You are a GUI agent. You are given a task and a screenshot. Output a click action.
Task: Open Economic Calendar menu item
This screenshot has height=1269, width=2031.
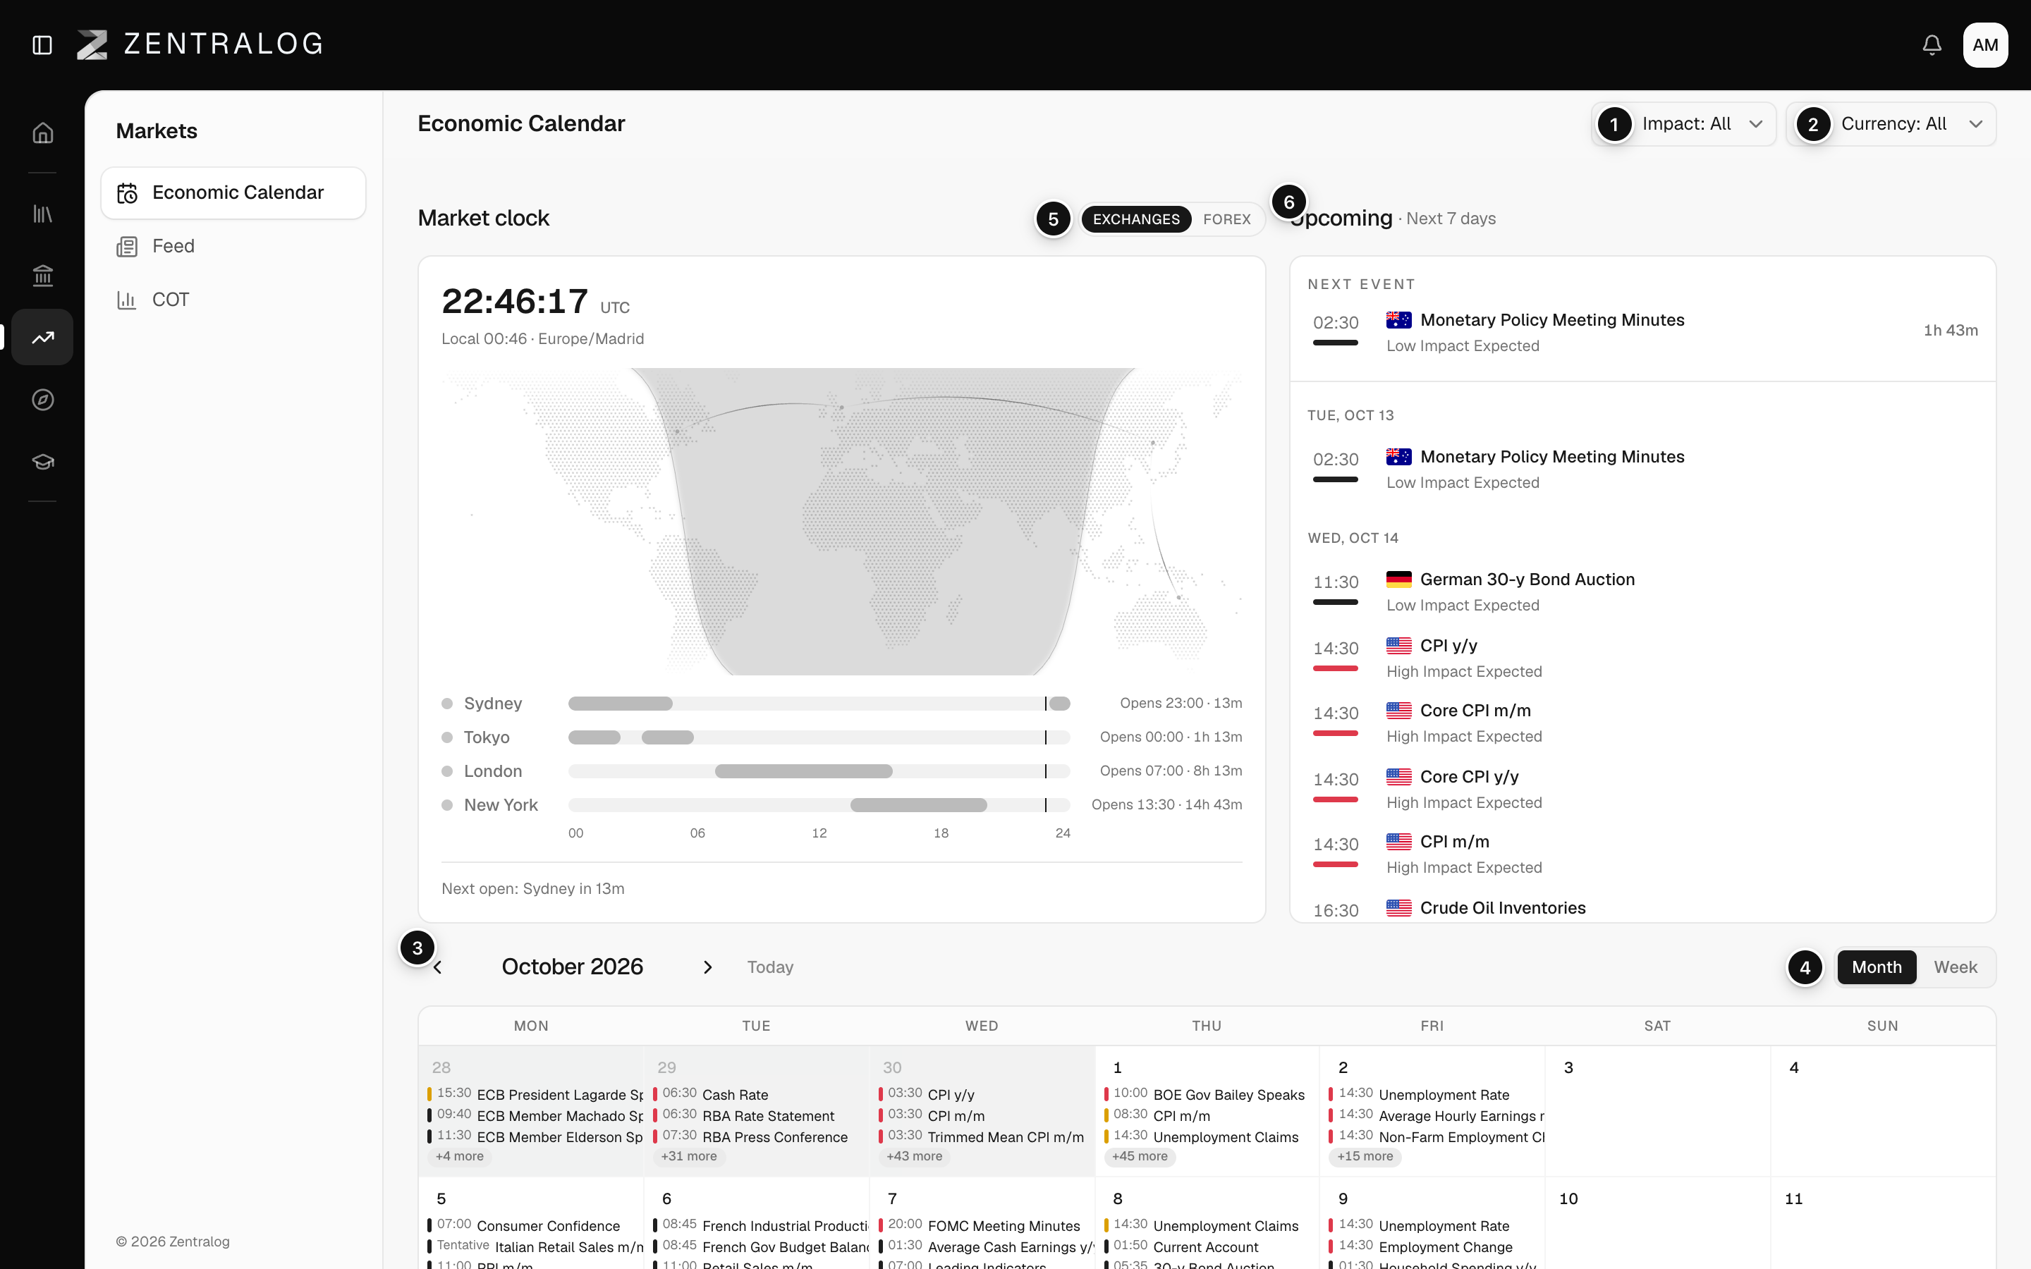(x=233, y=193)
